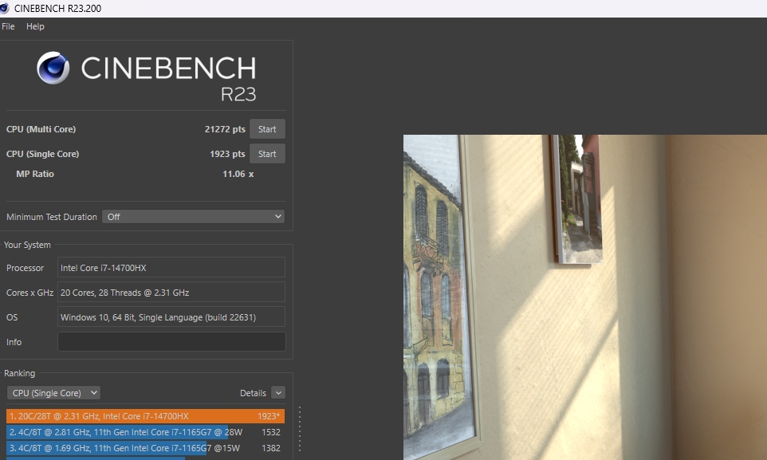Select the CPU (Single Core) ranking dropdown
The image size is (767, 460).
53,393
